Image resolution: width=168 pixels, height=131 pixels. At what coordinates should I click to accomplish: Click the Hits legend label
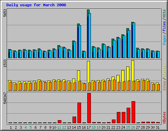click(164, 13)
